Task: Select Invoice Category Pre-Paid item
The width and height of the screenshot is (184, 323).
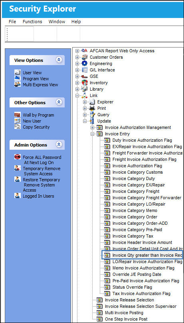Action: pos(137,230)
